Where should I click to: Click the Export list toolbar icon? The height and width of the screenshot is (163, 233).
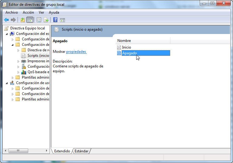(46, 20)
